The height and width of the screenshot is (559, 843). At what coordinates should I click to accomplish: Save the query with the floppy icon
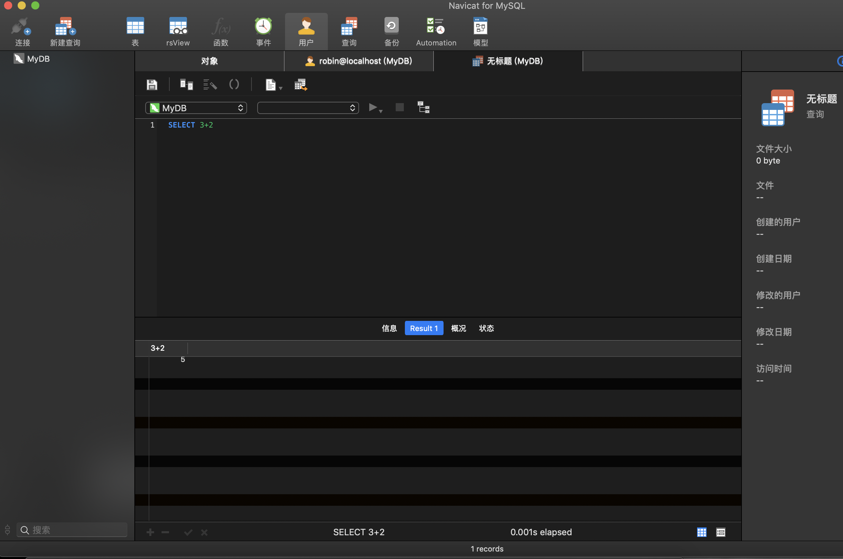click(x=152, y=84)
